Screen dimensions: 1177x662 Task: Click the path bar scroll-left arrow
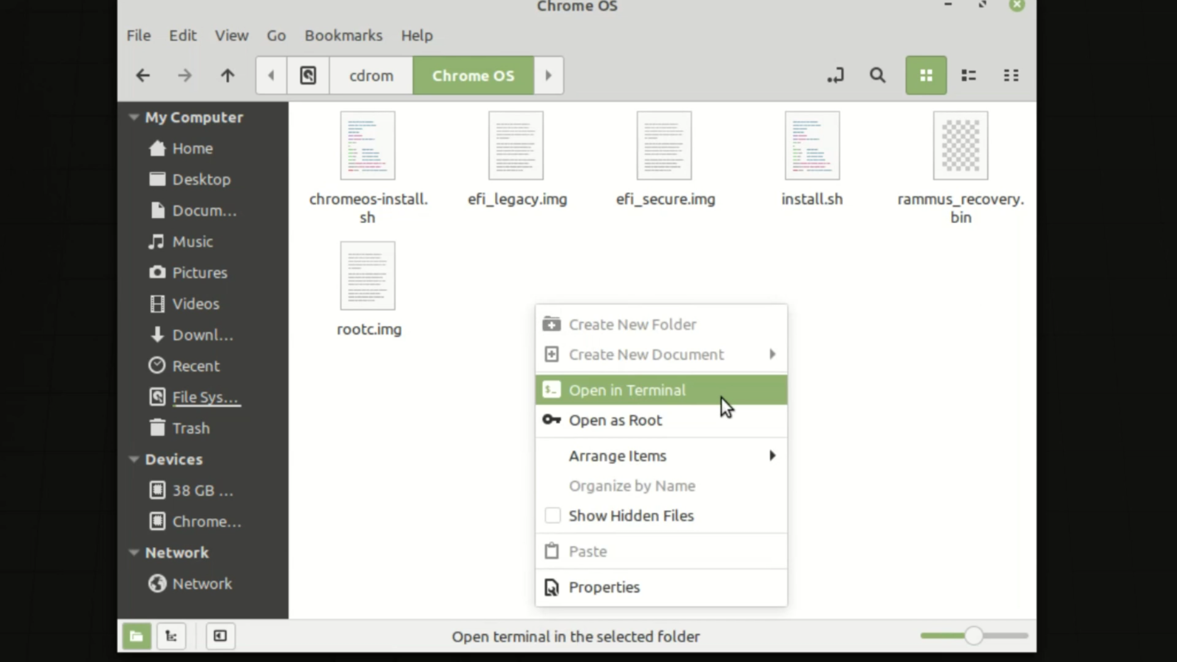coord(271,75)
